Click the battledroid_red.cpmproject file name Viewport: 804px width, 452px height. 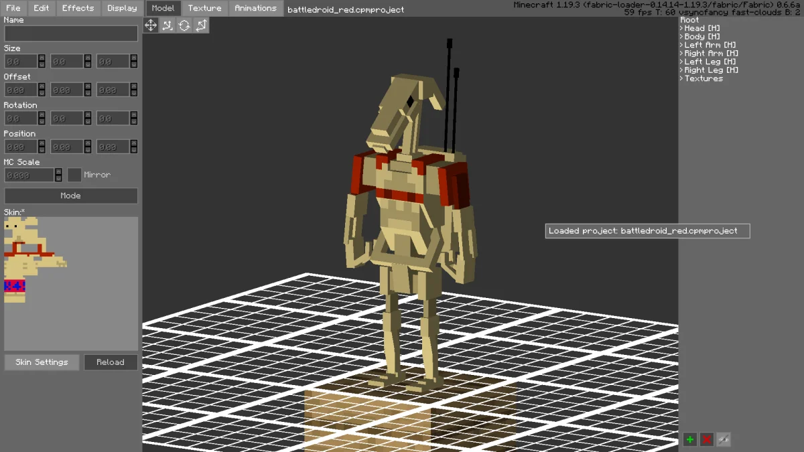click(346, 9)
